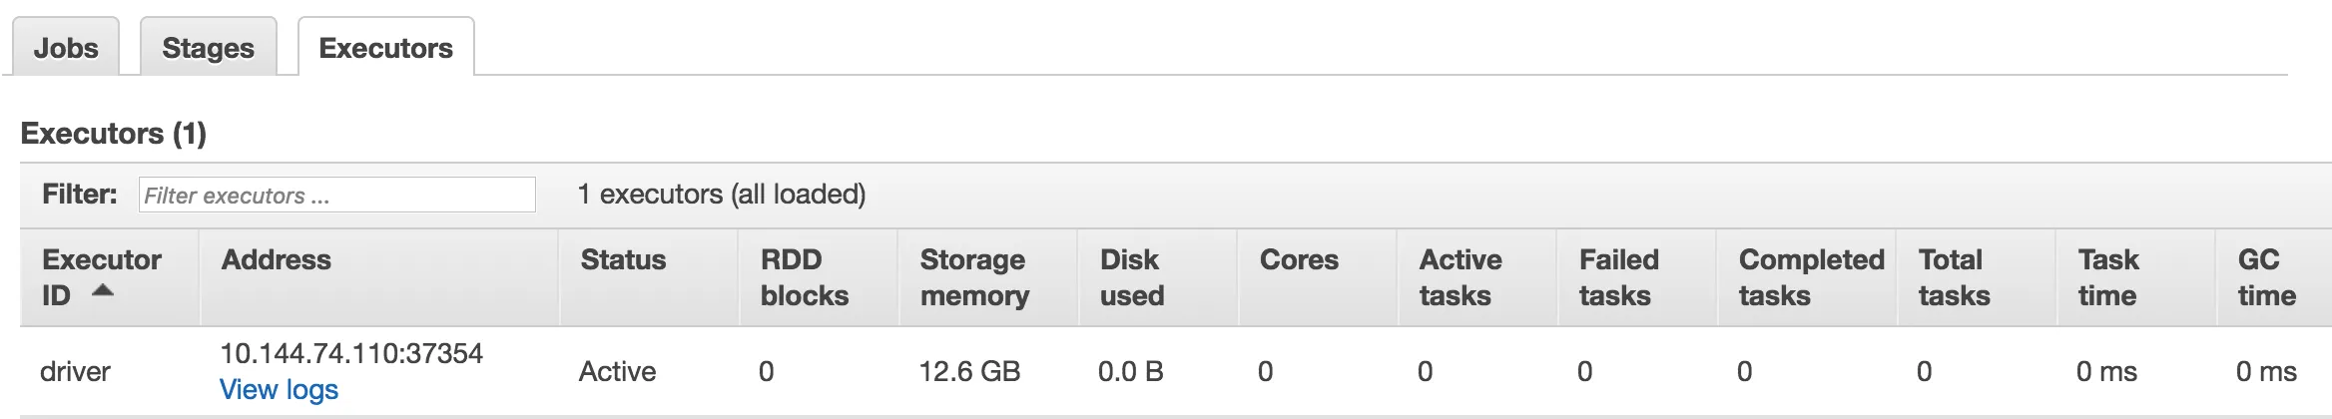Select the Executors tab

tap(385, 48)
